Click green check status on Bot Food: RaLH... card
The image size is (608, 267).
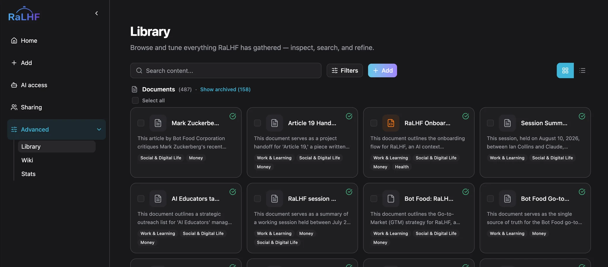coord(466,192)
